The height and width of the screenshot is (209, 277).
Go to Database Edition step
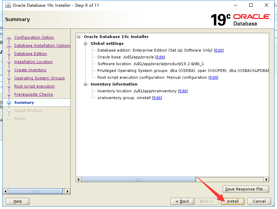(31, 54)
